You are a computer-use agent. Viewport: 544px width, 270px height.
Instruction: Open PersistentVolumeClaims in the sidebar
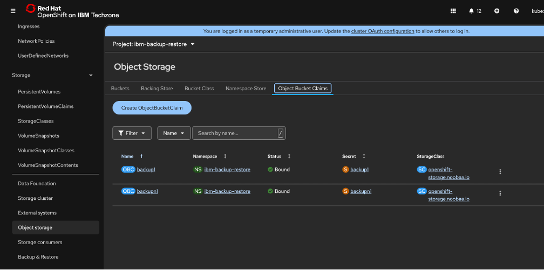pyautogui.click(x=45, y=106)
